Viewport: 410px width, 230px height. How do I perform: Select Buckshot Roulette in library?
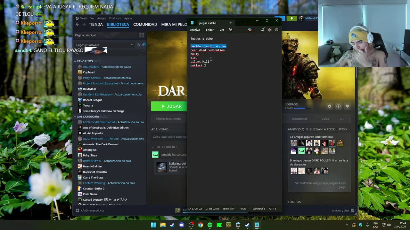[x=95, y=172]
